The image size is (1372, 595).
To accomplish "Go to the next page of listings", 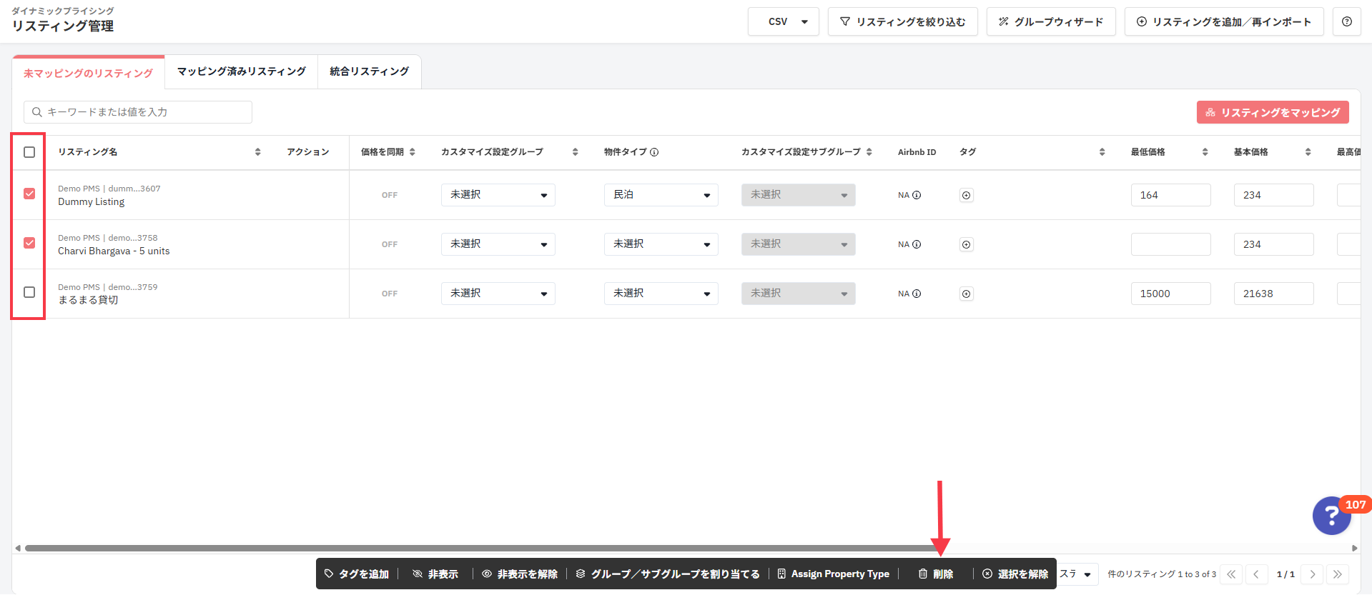I will click(x=1312, y=574).
